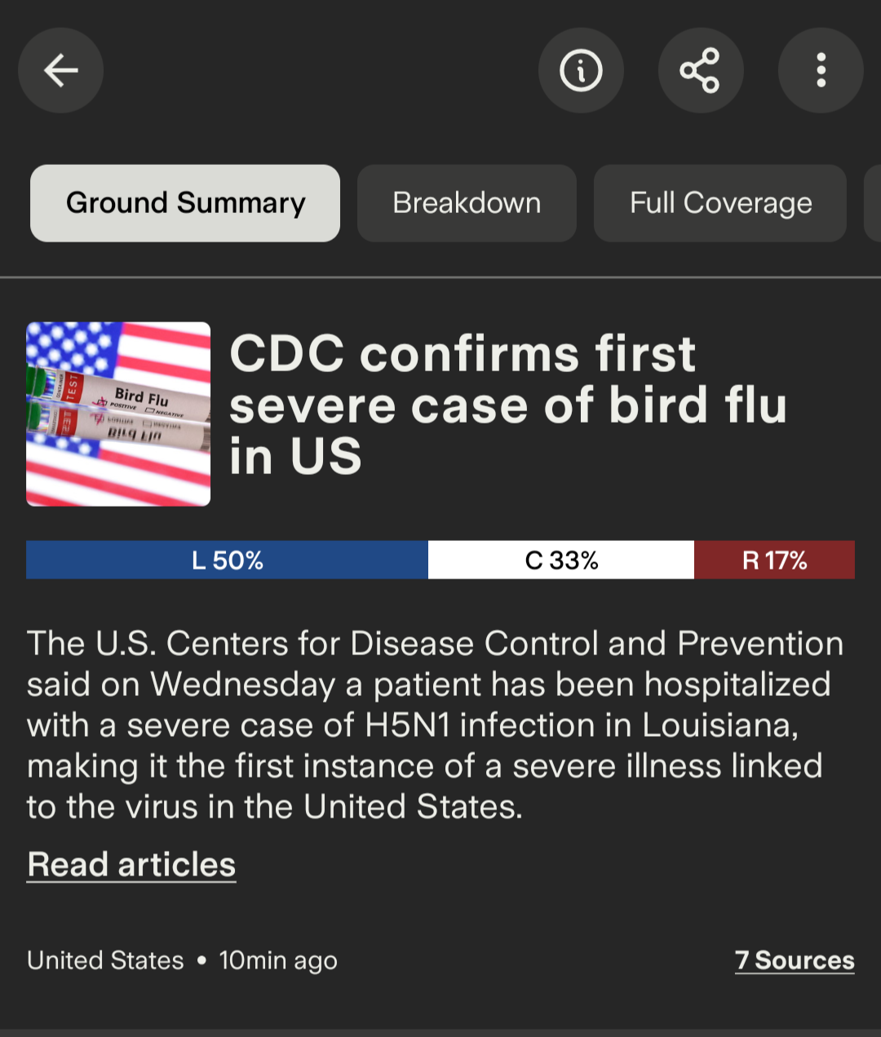Select the white C 33% bias segment
Image resolution: width=881 pixels, height=1037 pixels.
click(x=561, y=560)
